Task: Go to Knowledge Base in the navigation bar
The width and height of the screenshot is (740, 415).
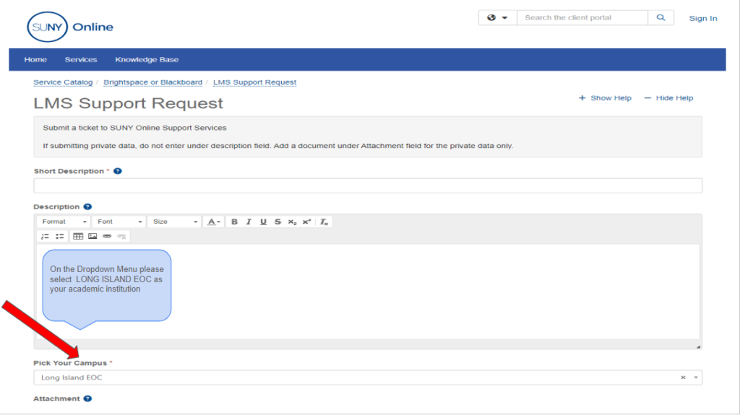Action: point(147,60)
